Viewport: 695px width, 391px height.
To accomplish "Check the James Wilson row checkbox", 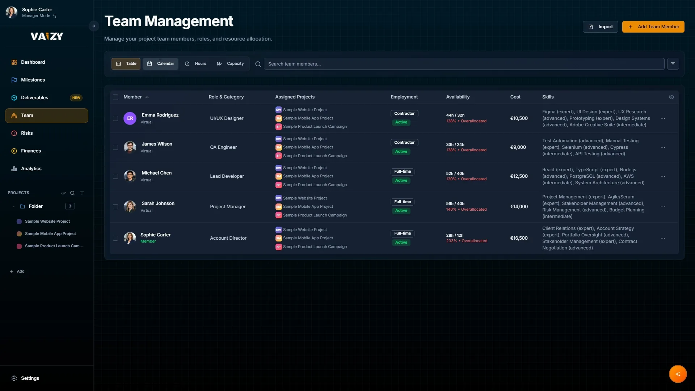I will tap(115, 147).
